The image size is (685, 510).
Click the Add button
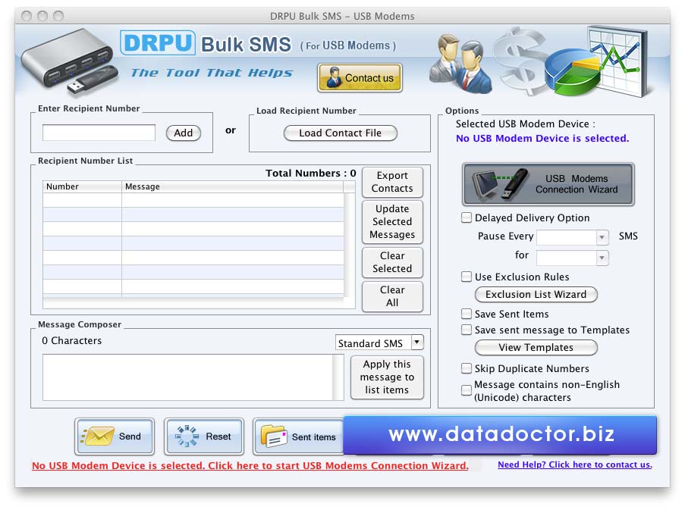tap(184, 133)
